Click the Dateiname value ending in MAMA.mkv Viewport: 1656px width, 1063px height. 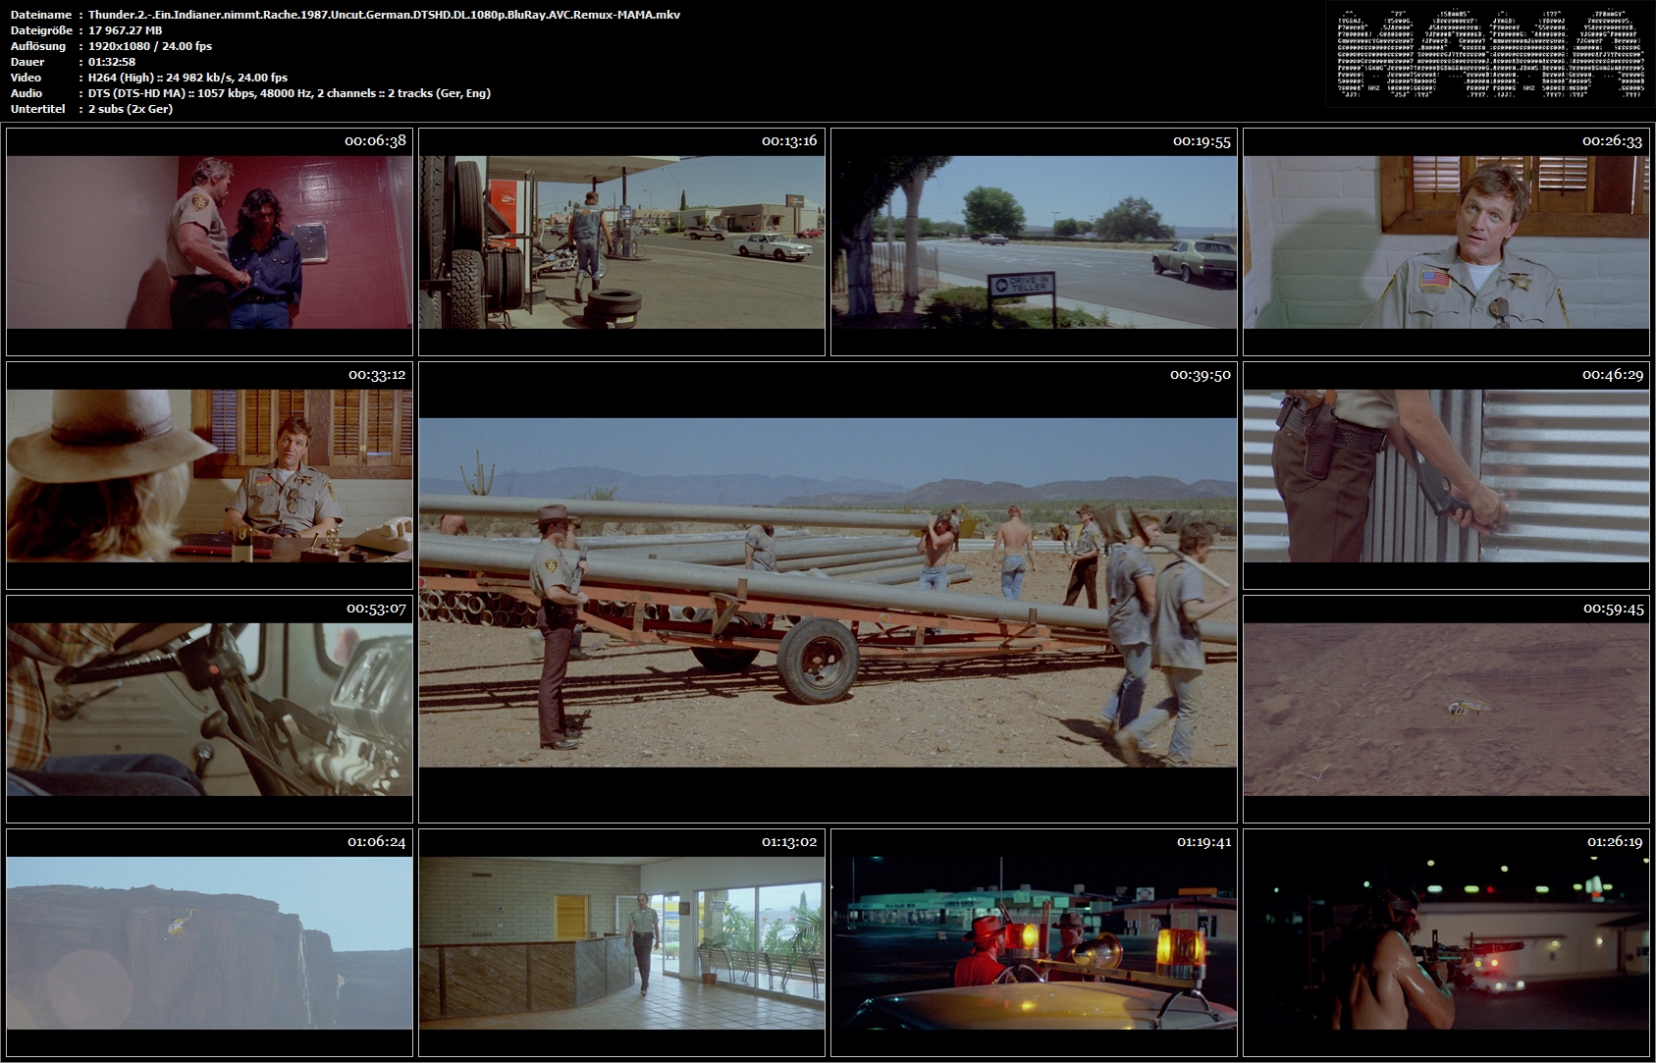click(384, 15)
